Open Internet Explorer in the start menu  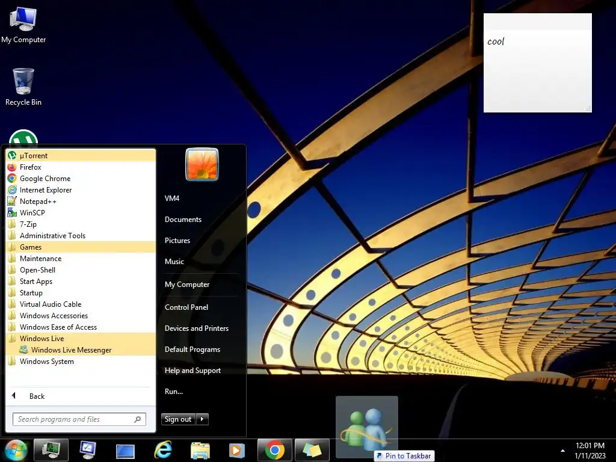tap(81, 189)
